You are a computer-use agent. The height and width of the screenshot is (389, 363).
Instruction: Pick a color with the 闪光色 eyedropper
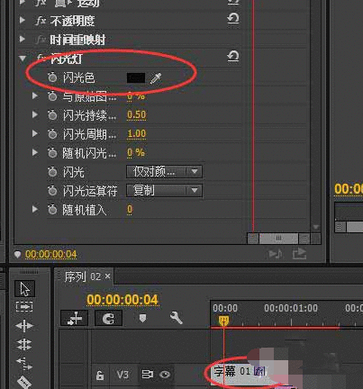[x=156, y=78]
